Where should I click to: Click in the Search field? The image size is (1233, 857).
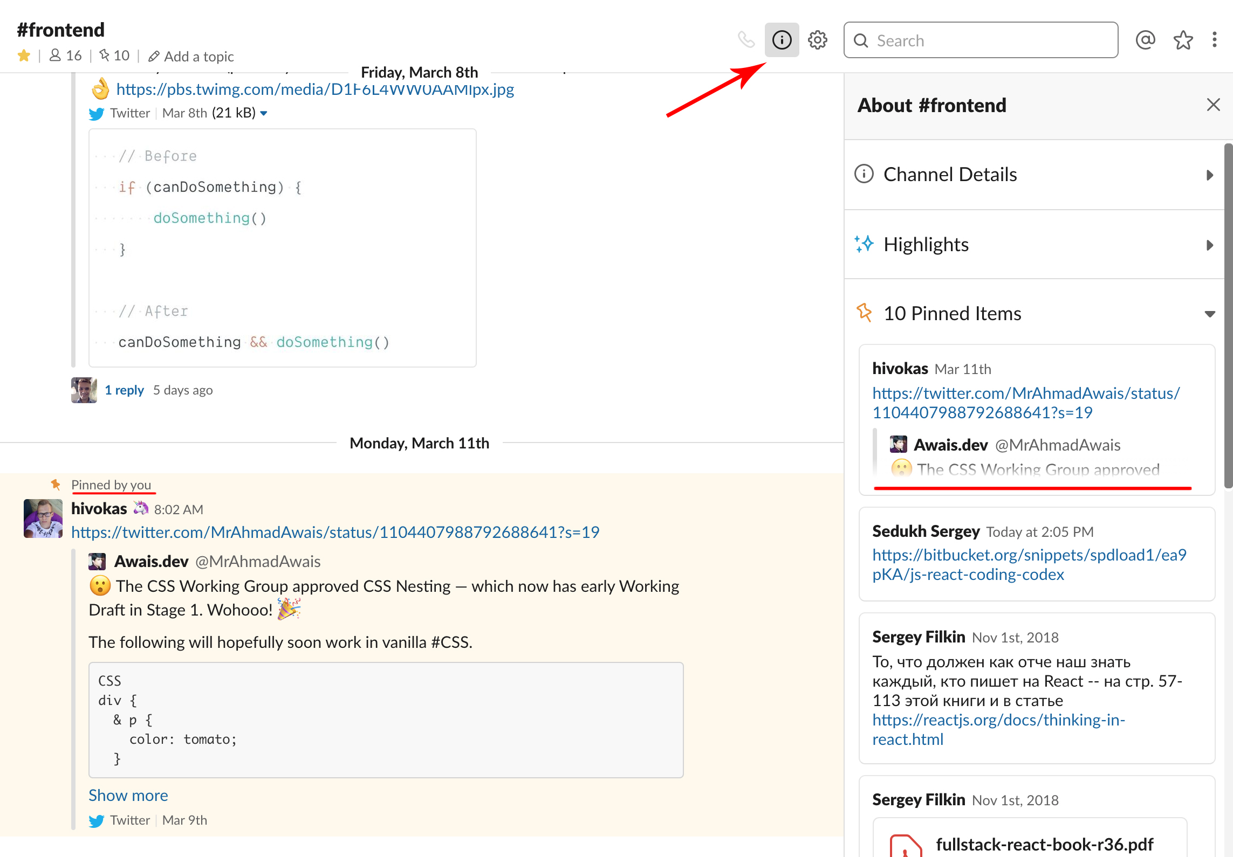[x=987, y=40]
